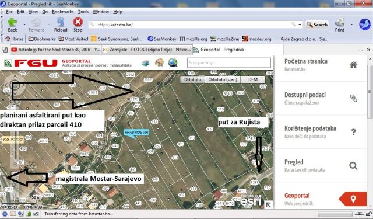Open the paint palette basemap icon
Viewport: 373px width, 219px height.
click(x=159, y=63)
